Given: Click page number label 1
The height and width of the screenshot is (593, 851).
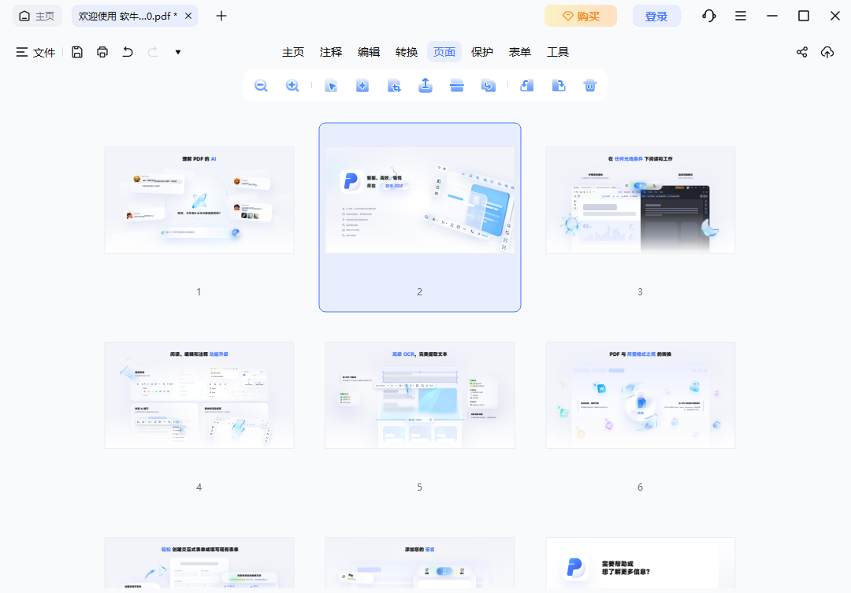Looking at the screenshot, I should pyautogui.click(x=199, y=292).
